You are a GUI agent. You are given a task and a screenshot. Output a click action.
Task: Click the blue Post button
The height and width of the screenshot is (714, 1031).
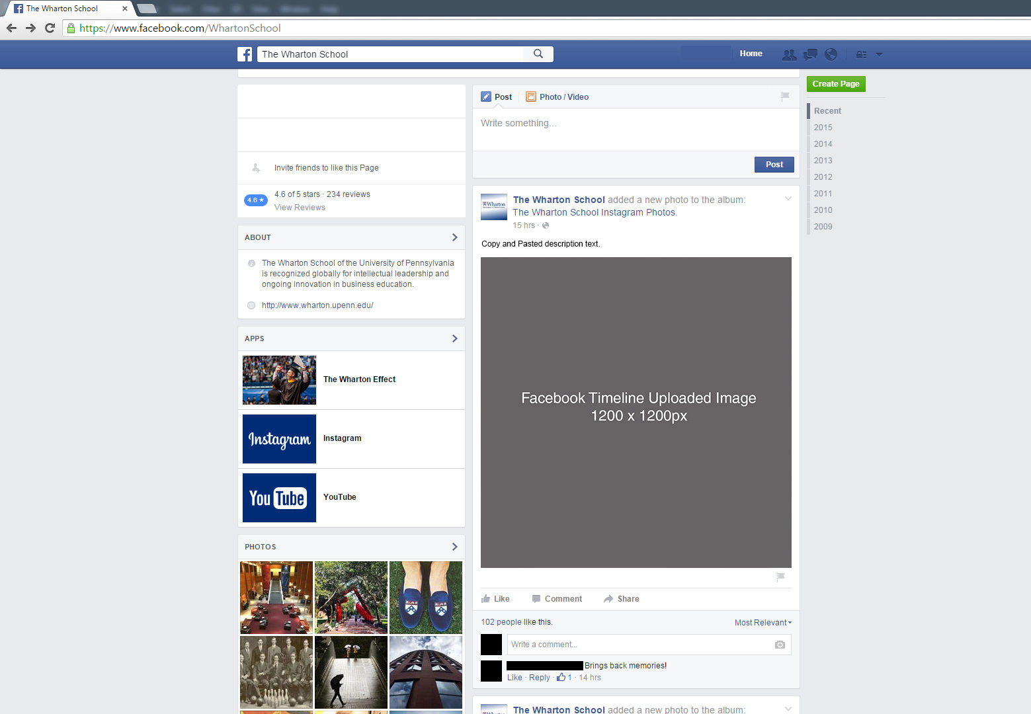tap(774, 165)
